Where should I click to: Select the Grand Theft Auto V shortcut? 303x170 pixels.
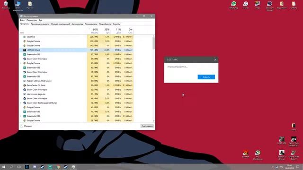click(x=294, y=155)
